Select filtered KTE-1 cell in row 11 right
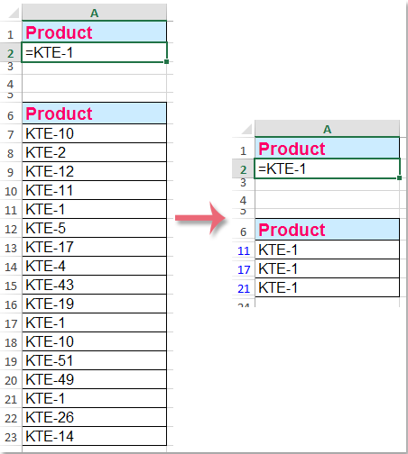 327,250
